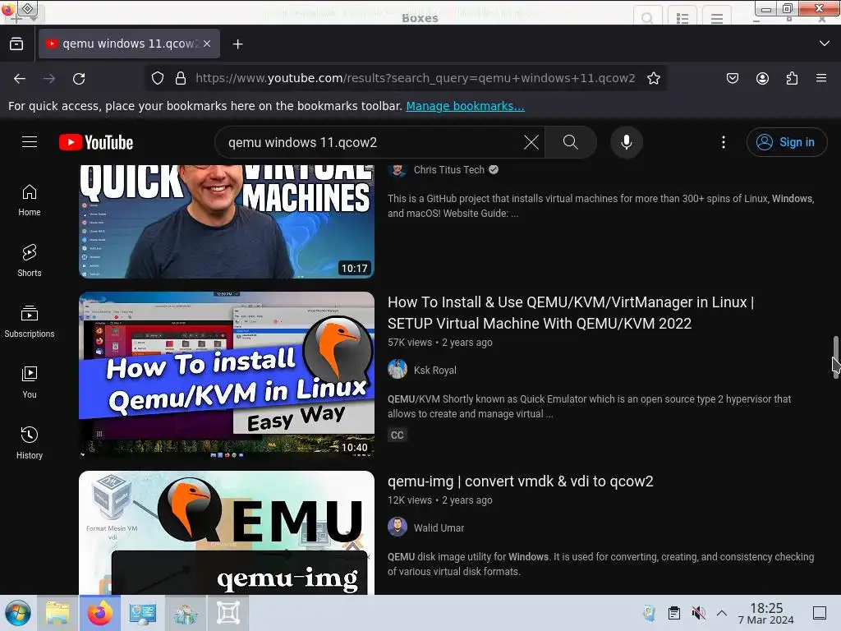
Task: Expand hidden system tray icons chevron
Action: click(x=722, y=613)
